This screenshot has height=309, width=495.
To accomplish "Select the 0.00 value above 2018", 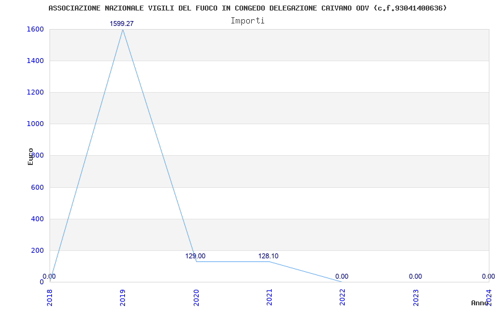I will [x=49, y=276].
